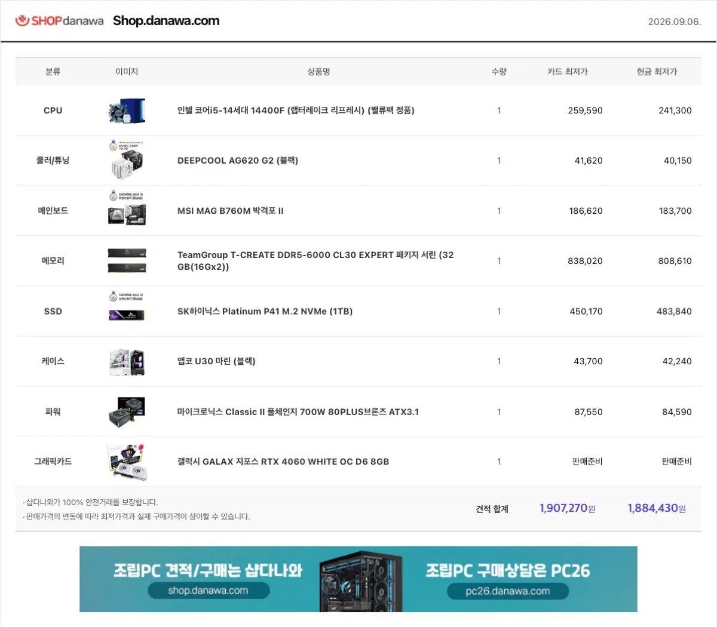Screen dimensions: 717x627
Task: Click cooler card price 41,620
Action: coord(589,161)
